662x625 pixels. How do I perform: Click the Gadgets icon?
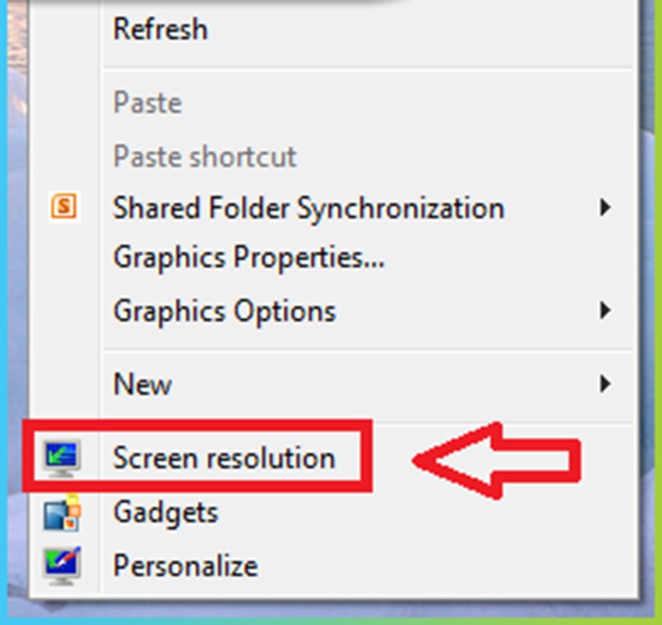[x=63, y=512]
